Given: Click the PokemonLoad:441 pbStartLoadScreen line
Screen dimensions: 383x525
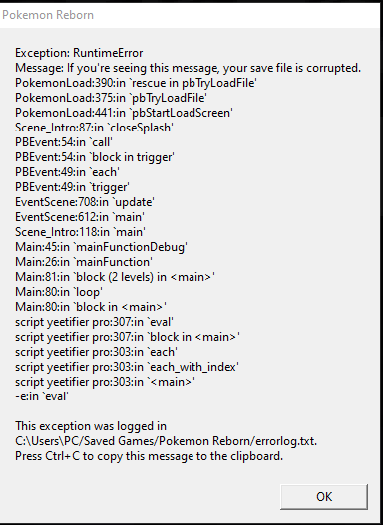Looking at the screenshot, I should (124, 113).
